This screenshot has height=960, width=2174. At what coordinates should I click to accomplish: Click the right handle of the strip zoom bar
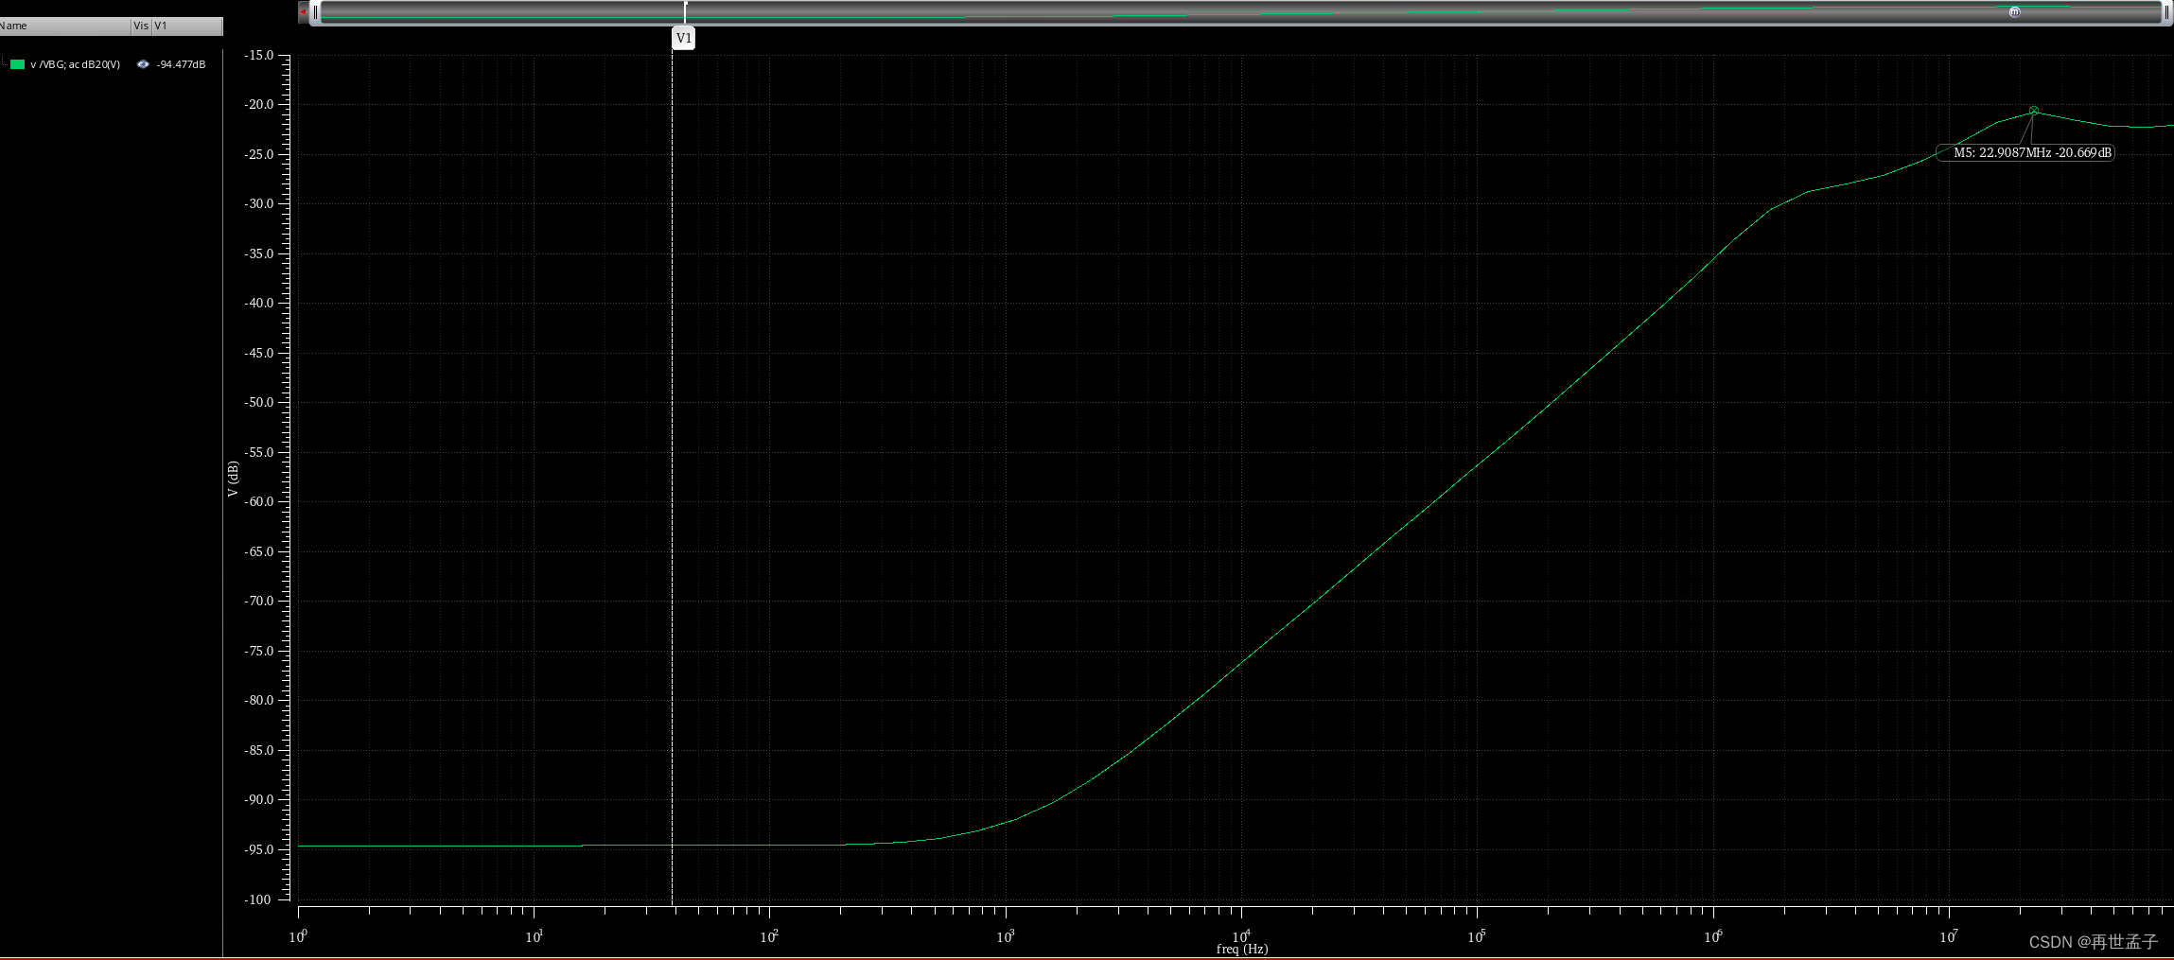point(2166,12)
